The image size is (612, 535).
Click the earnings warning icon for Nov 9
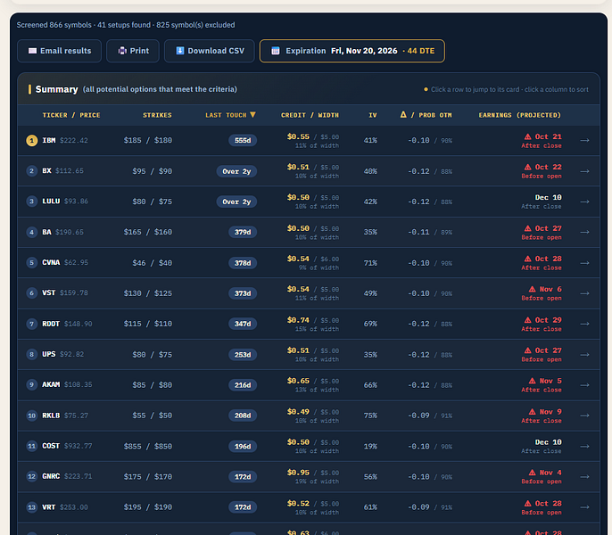click(533, 412)
